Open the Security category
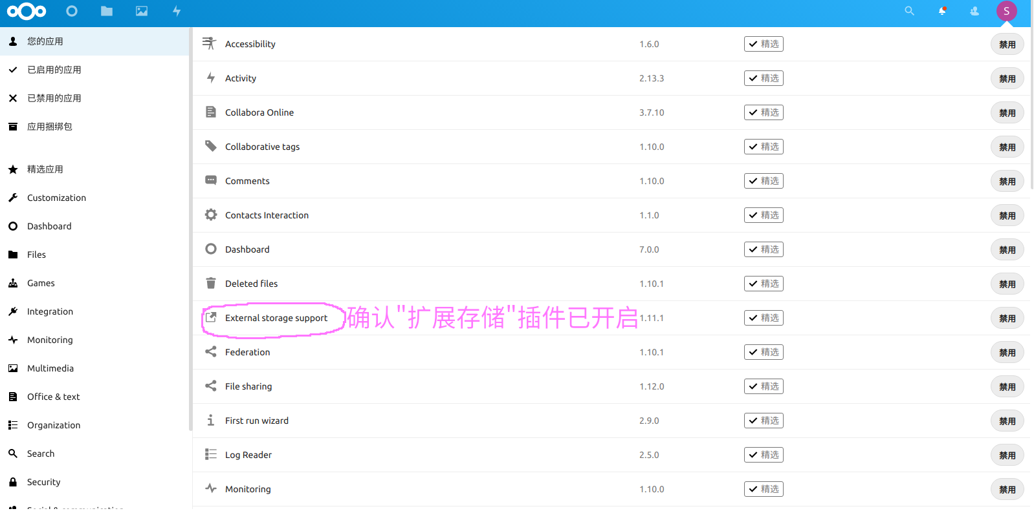 coord(94,482)
